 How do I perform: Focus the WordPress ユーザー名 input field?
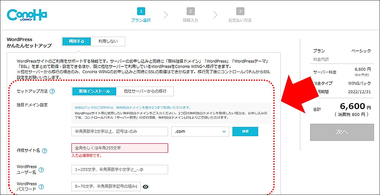tap(120, 170)
